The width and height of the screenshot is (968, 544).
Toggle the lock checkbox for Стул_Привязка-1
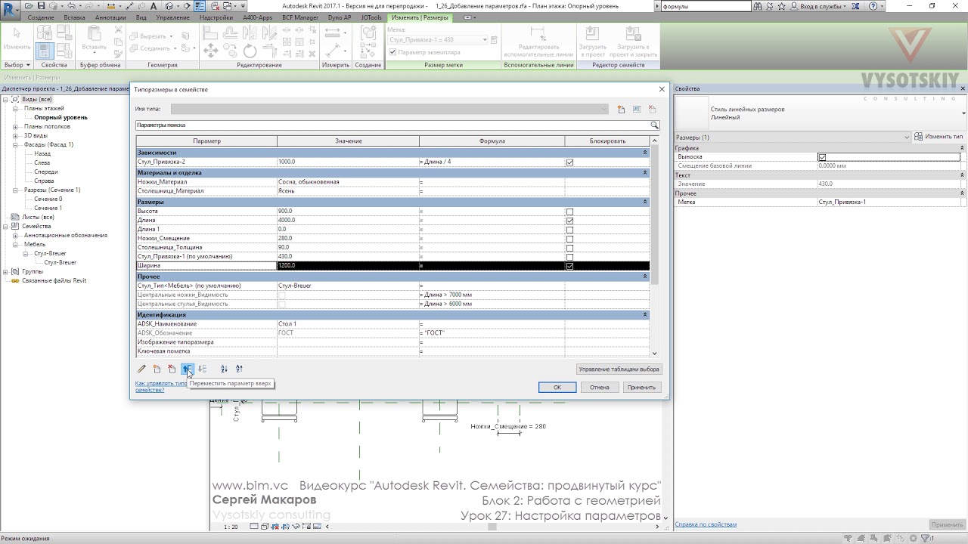[x=569, y=257]
